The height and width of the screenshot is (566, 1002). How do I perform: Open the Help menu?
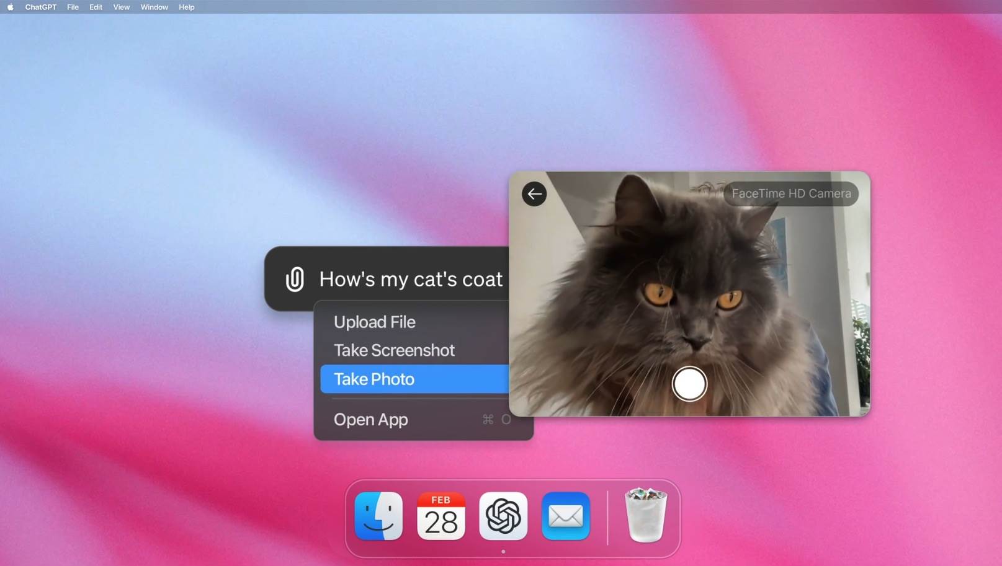click(x=186, y=7)
